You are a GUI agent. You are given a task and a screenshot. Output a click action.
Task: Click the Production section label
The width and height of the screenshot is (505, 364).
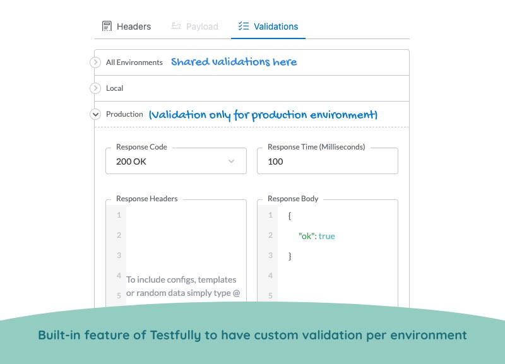tap(124, 114)
